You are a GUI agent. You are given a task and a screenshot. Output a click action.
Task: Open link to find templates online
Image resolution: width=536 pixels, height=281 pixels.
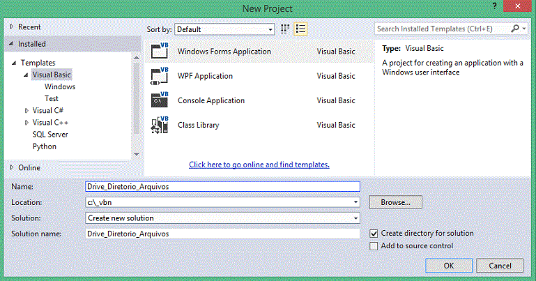[x=259, y=165]
